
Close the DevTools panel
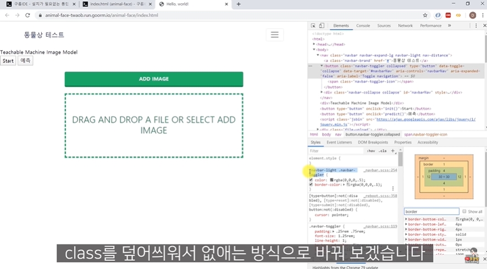[484, 26]
